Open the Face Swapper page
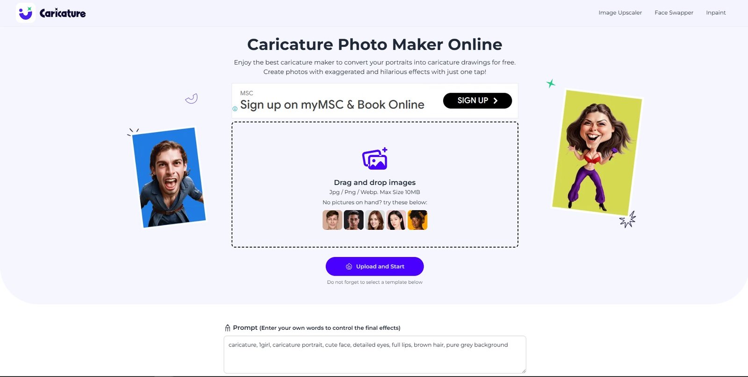The image size is (748, 377). pyautogui.click(x=674, y=13)
